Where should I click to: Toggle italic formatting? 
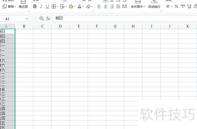click(41, 6)
